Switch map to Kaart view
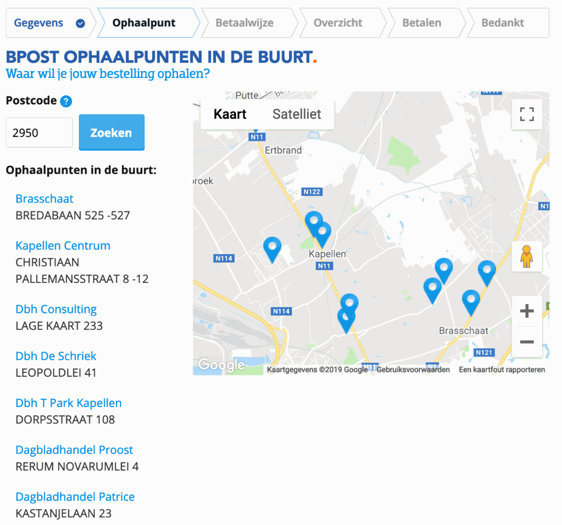Viewport: 562px width, 525px height. [230, 114]
